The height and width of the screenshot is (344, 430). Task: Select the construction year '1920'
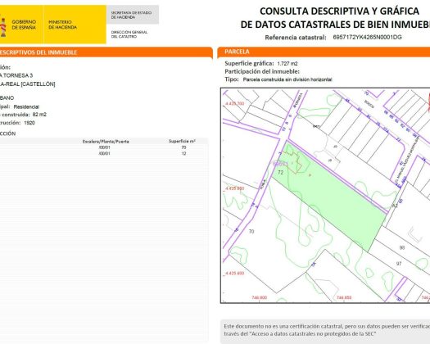coord(29,123)
